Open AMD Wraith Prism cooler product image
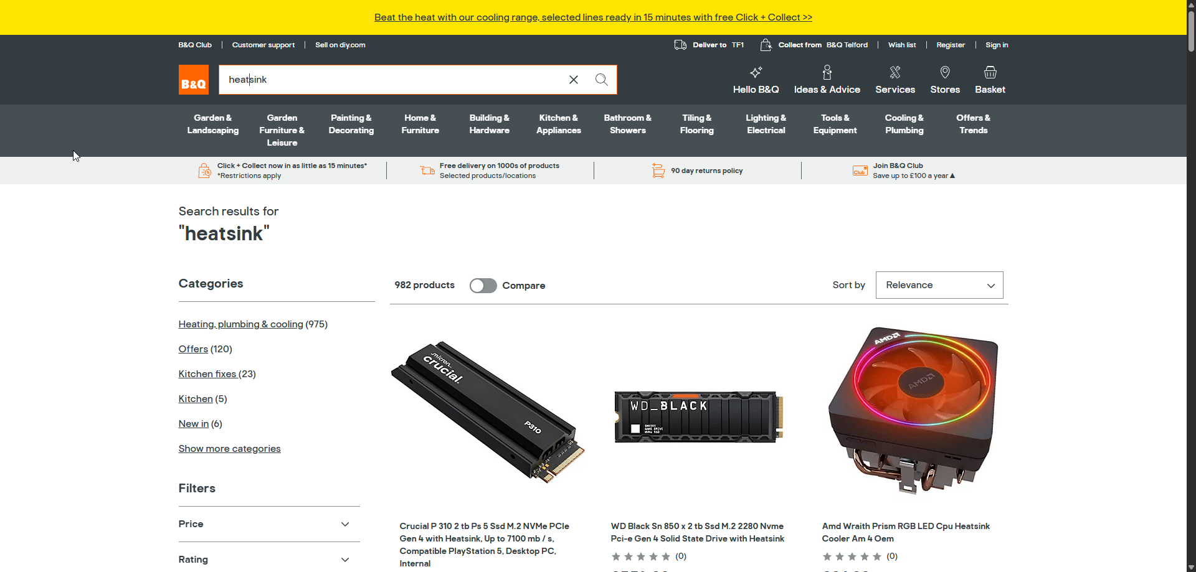 pos(913,410)
